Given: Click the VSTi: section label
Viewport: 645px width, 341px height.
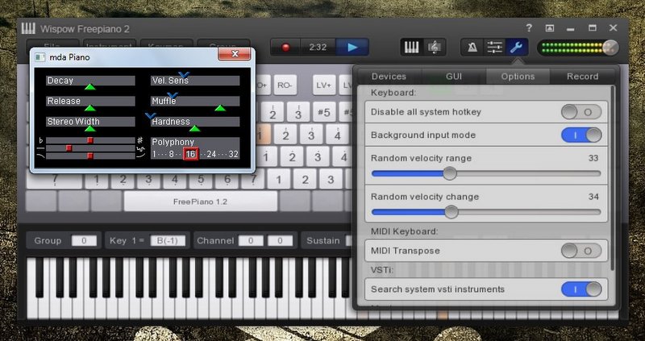Looking at the screenshot, I should 381,270.
